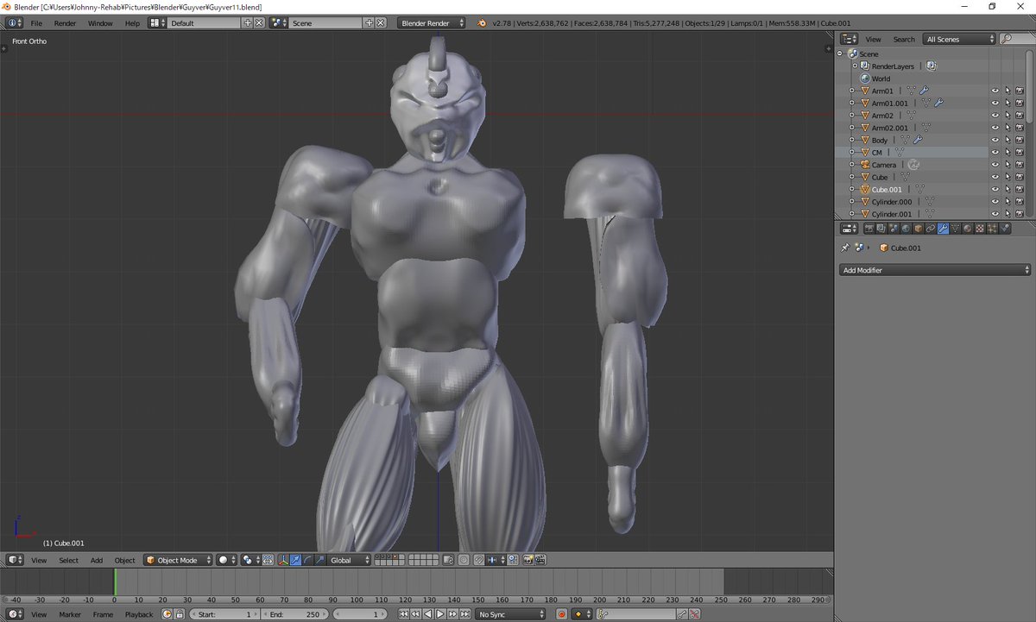1036x622 pixels.
Task: Click the RenderLayers icon in outliner
Action: (x=865, y=66)
